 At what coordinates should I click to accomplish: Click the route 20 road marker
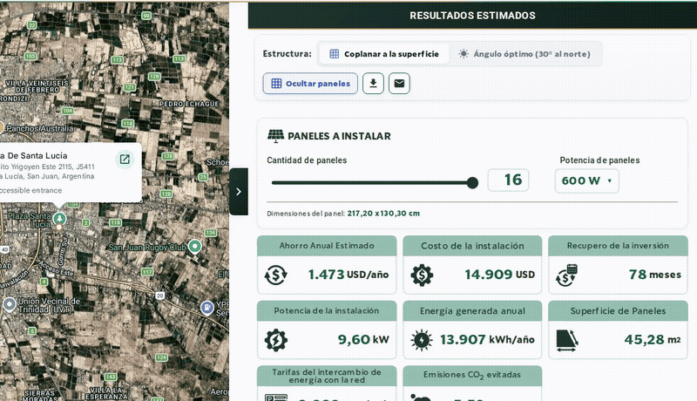point(159,296)
